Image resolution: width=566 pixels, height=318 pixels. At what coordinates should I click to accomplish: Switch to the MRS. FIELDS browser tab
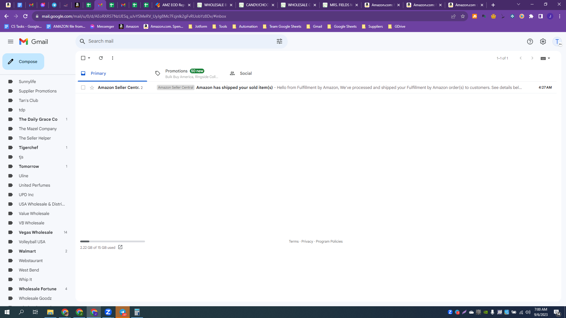340,5
